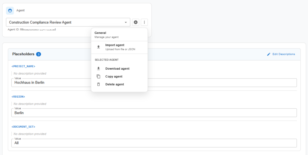The height and width of the screenshot is (155, 308).
Task: Click the copy icon beside Copy agent
Action: [x=98, y=76]
